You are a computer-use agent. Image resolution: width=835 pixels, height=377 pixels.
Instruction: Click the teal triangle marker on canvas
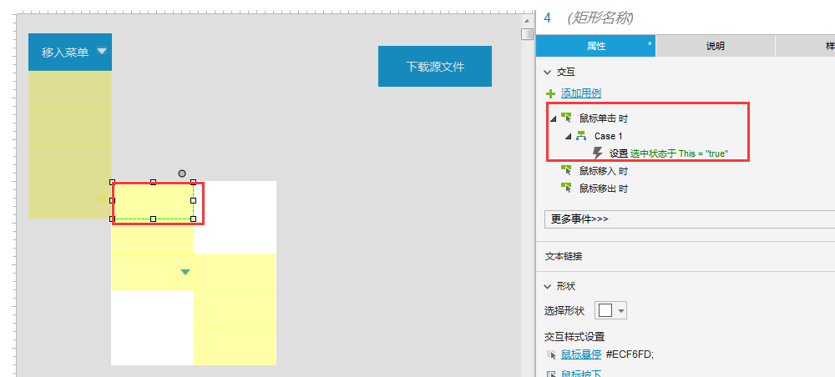(x=185, y=272)
